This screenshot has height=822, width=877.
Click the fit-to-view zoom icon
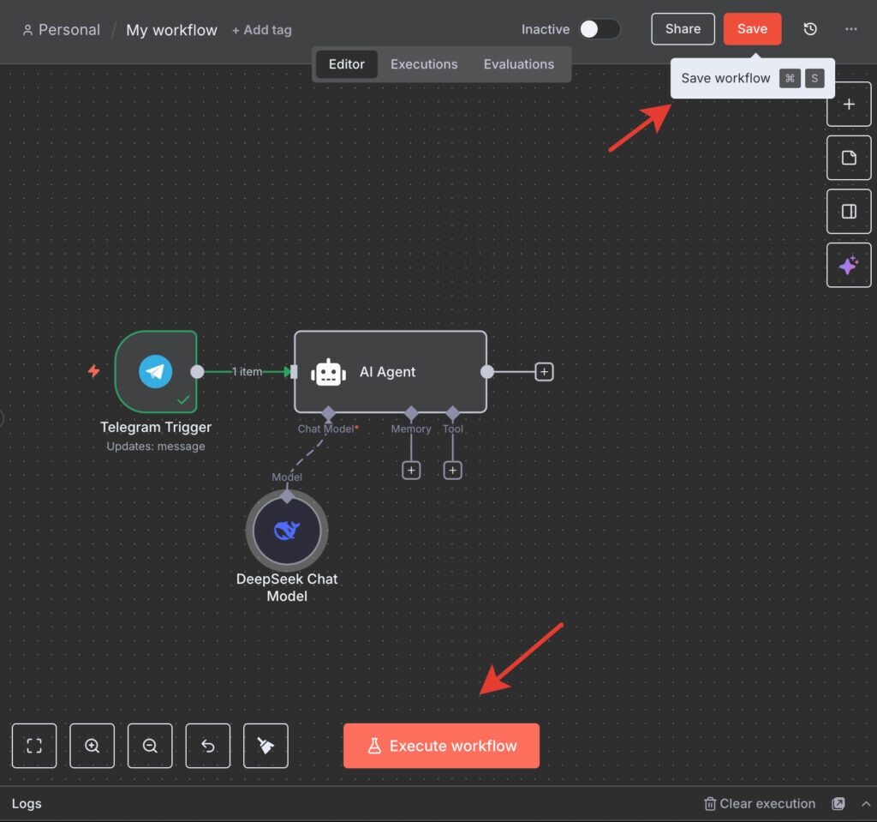(x=34, y=746)
